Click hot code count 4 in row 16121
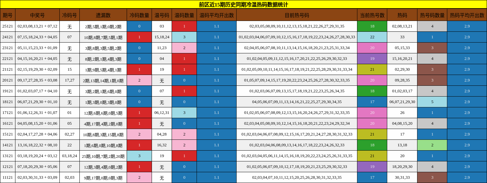Screen dimensions: 487x183 tap(432, 123)
